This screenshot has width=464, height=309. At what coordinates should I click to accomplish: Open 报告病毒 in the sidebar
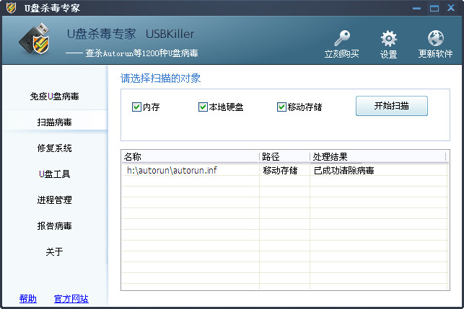pyautogui.click(x=54, y=226)
